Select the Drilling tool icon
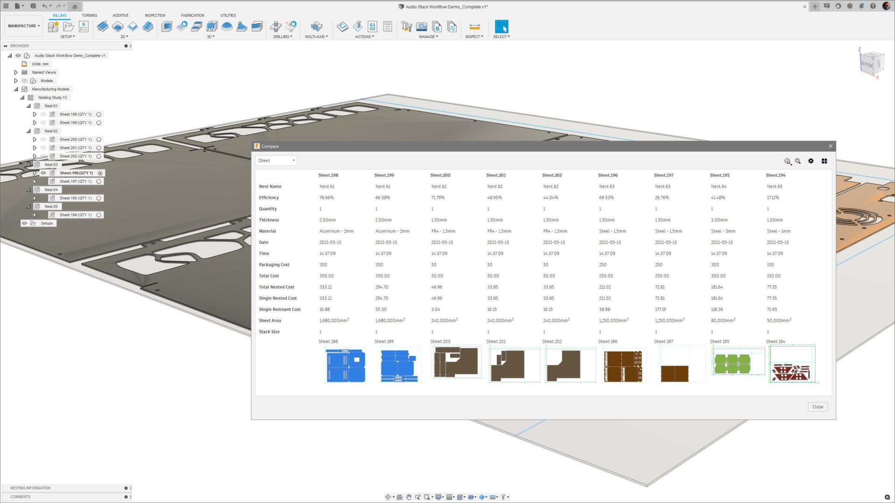Screen dimensions: 895x503 tap(275, 27)
